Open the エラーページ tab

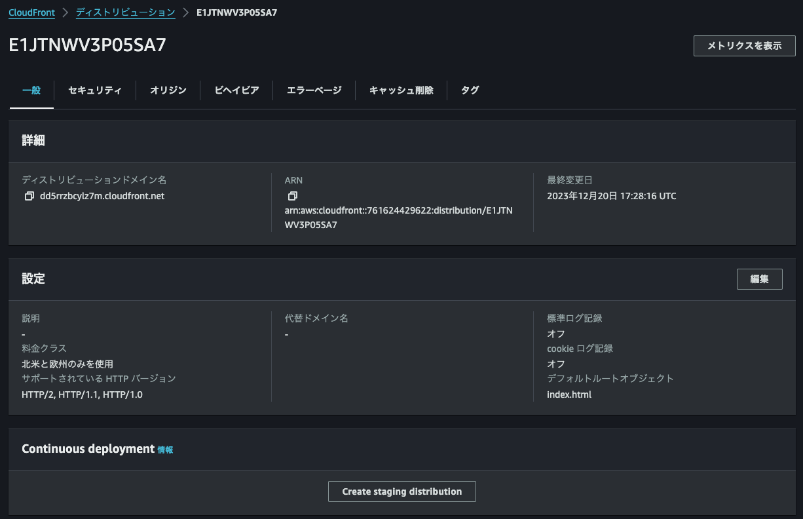(314, 90)
